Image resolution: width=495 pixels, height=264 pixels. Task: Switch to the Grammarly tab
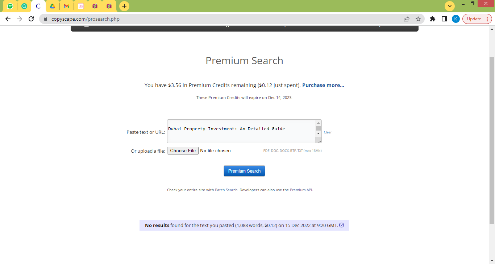tap(24, 6)
